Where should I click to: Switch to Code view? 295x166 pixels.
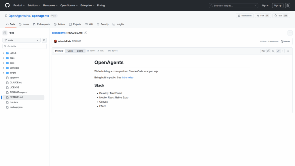70,51
